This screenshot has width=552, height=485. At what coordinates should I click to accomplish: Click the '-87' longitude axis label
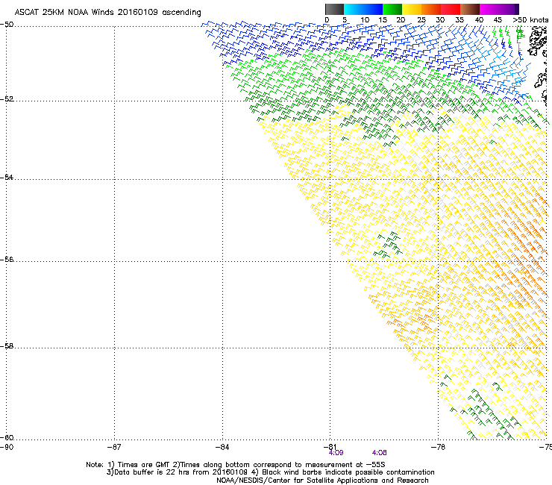click(114, 447)
